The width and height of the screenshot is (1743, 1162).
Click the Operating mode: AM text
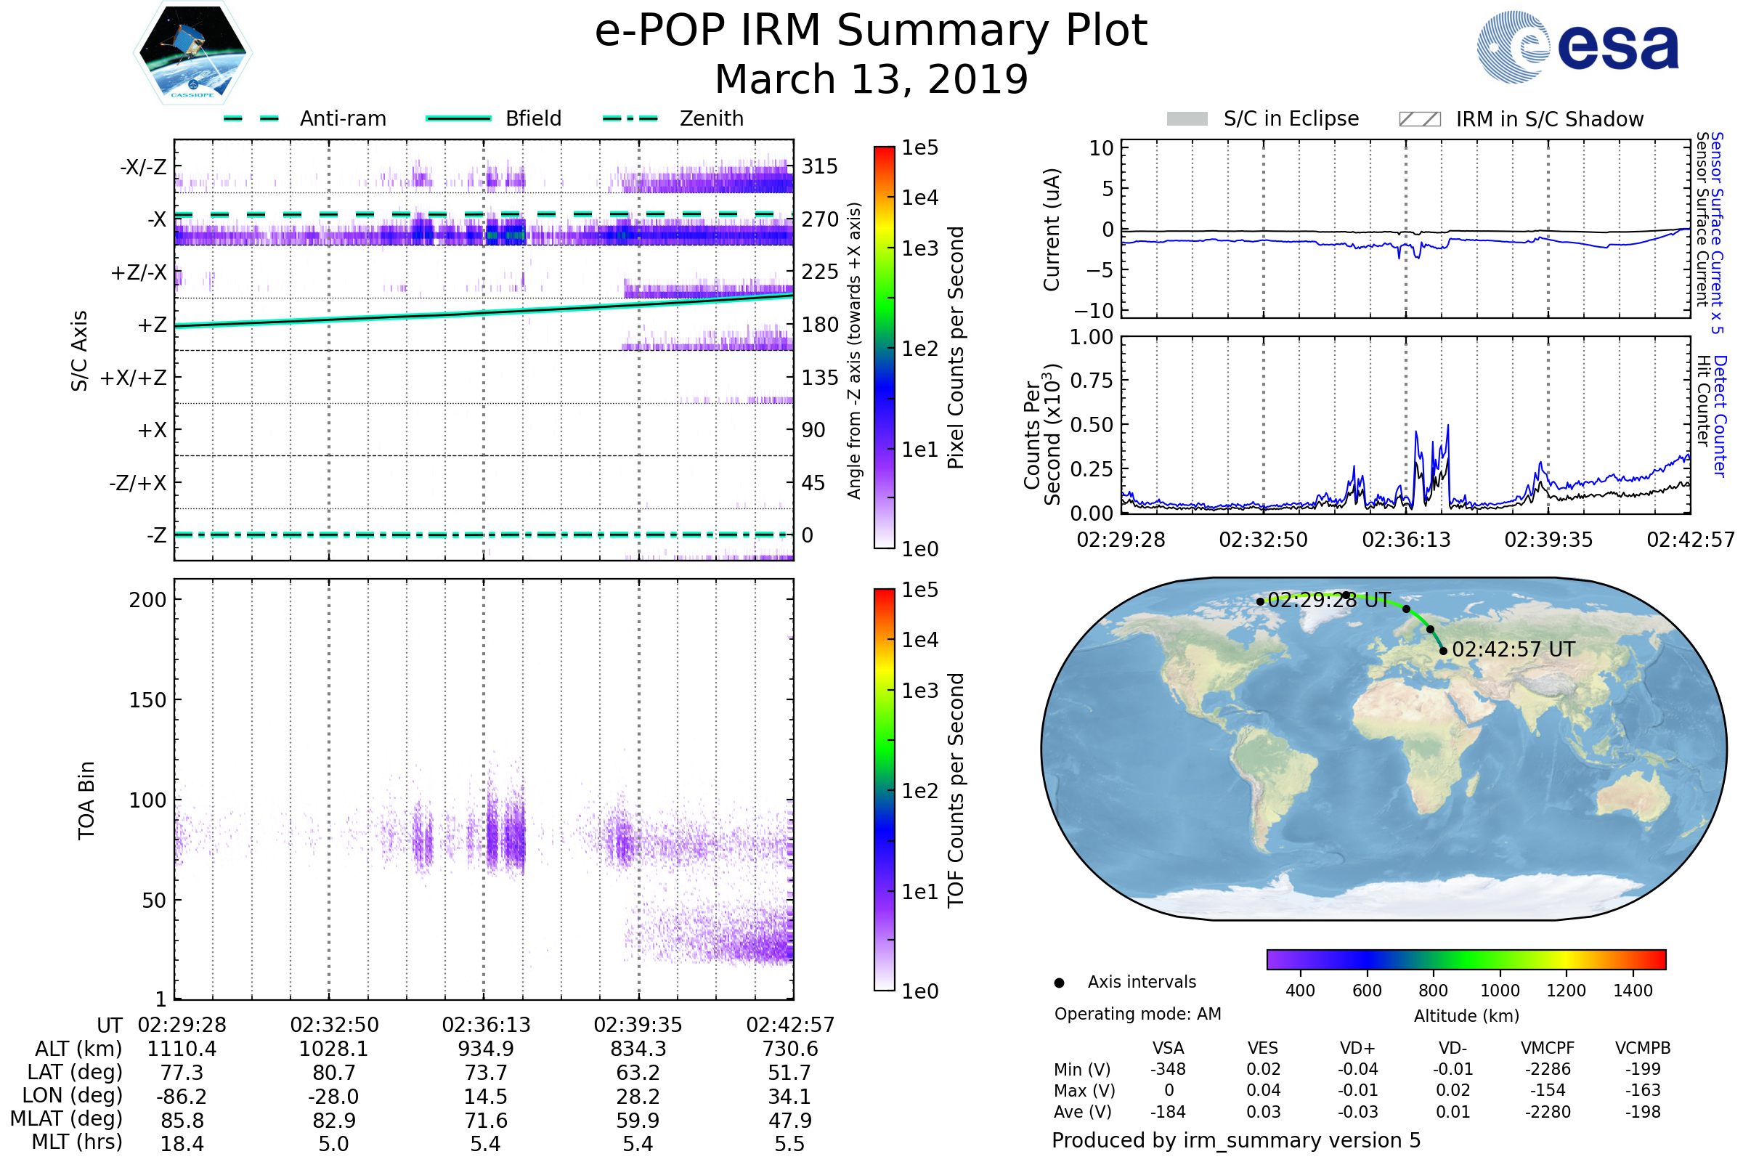(1137, 1015)
